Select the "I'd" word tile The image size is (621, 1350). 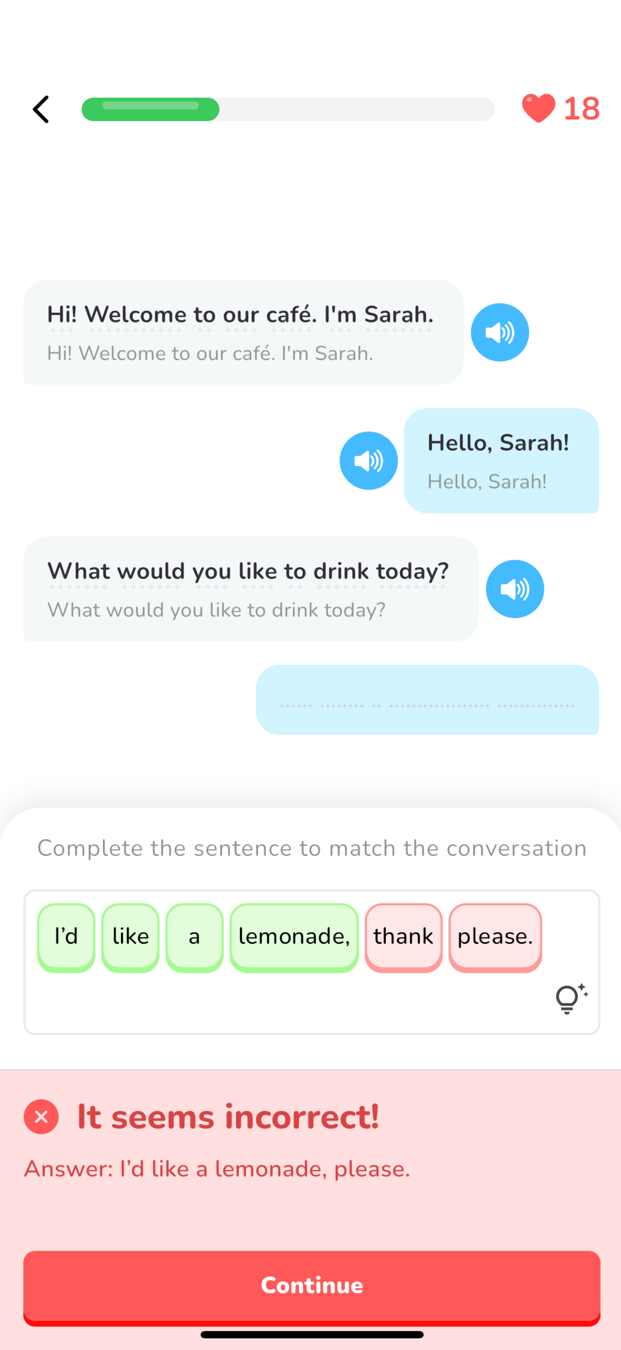coord(66,937)
